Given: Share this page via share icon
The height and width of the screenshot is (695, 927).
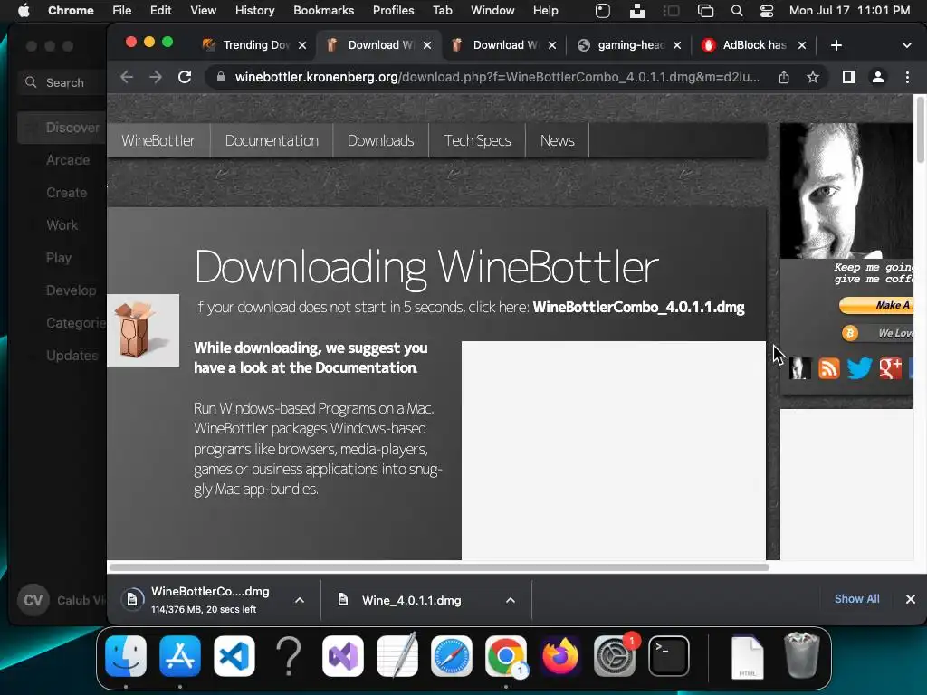Looking at the screenshot, I should (x=784, y=77).
